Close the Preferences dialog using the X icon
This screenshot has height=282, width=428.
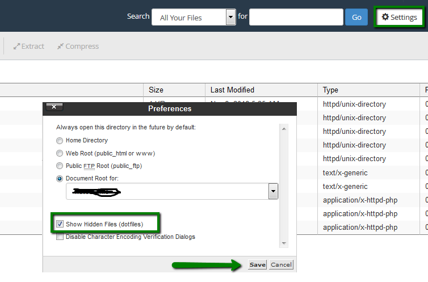pyautogui.click(x=54, y=107)
